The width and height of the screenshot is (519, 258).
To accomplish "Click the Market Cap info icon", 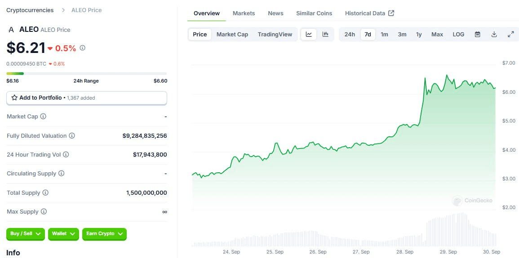I will 43,116.
